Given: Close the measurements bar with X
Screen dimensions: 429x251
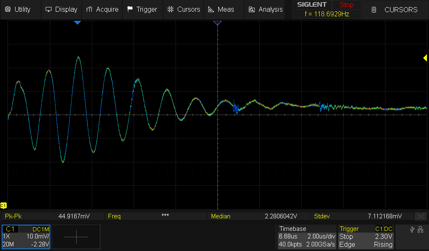Looking at the screenshot, I should 420,216.
